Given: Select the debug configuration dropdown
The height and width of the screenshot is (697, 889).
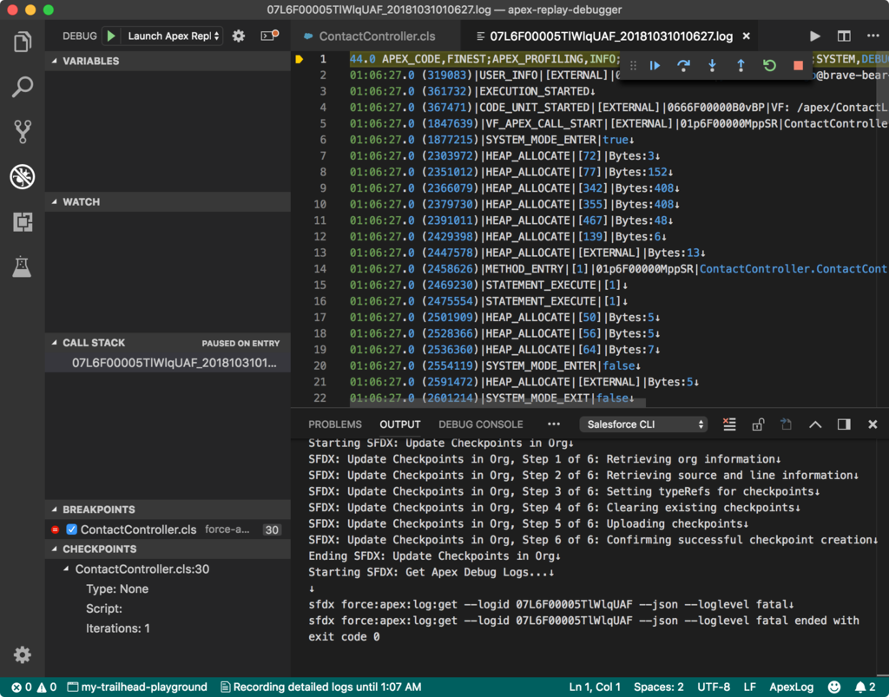Looking at the screenshot, I should coord(173,36).
